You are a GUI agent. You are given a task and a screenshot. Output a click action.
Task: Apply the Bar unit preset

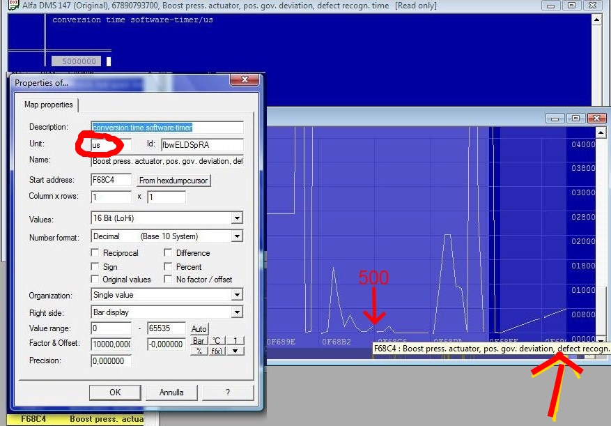199,341
